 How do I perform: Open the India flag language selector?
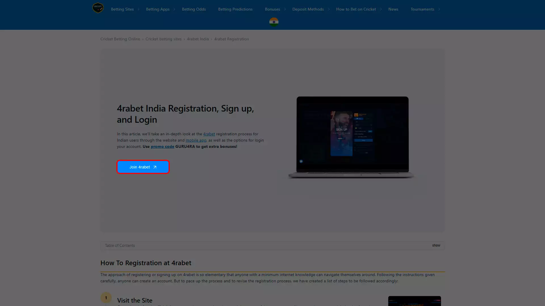[x=273, y=22]
